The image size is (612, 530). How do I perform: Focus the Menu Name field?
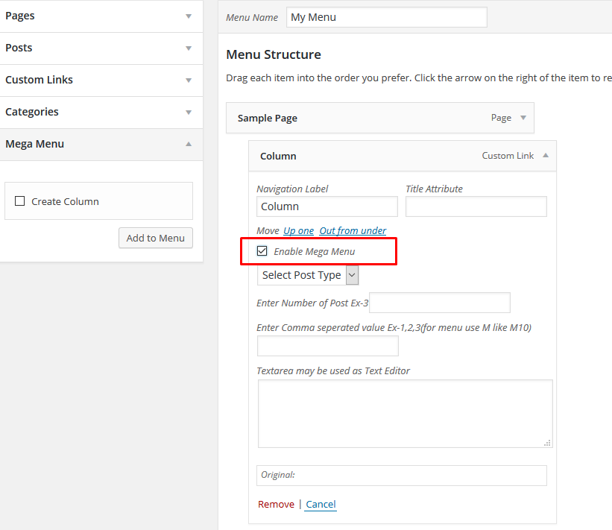click(386, 17)
